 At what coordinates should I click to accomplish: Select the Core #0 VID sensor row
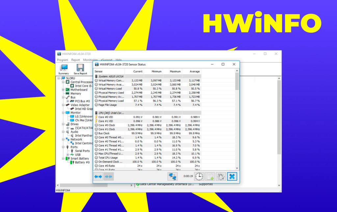pyautogui.click(x=147, y=117)
